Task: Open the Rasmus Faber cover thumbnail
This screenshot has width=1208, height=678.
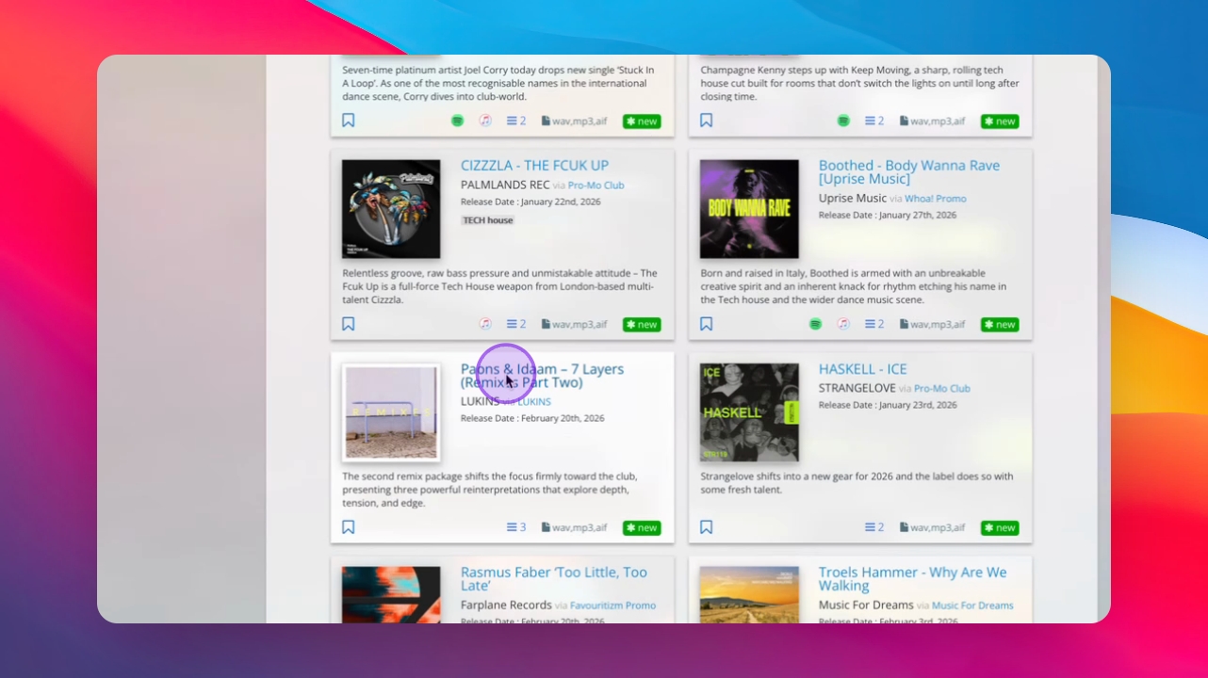Action: (391, 594)
